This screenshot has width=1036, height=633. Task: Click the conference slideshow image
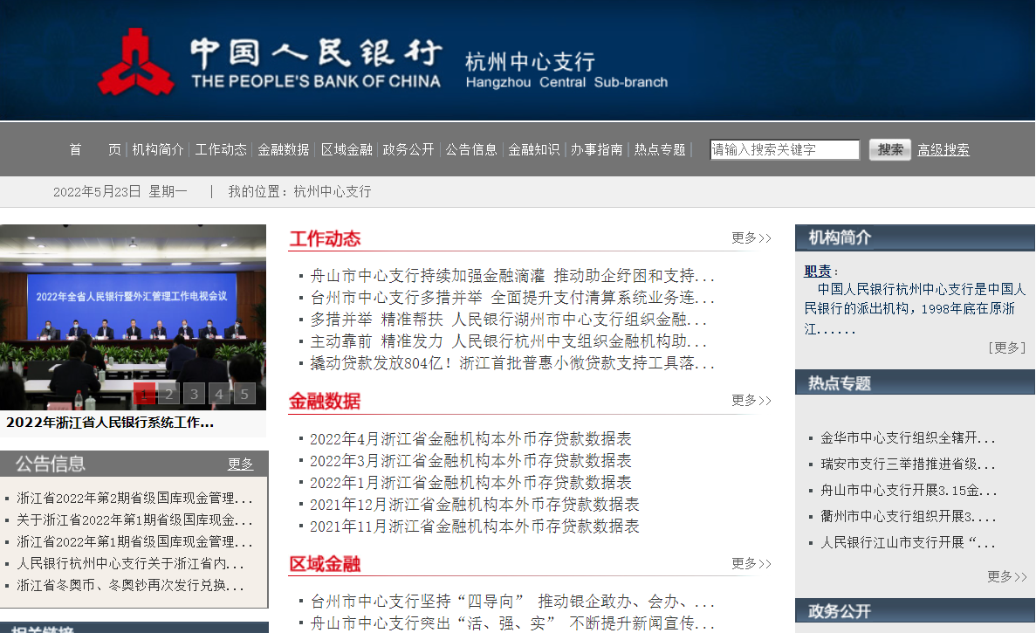coord(133,317)
